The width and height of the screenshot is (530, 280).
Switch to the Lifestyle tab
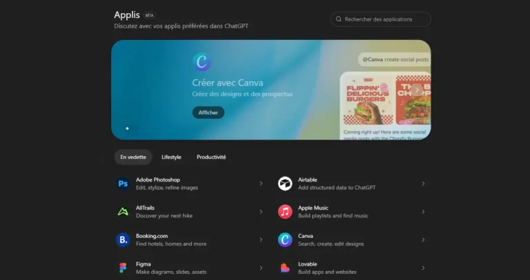click(x=171, y=157)
